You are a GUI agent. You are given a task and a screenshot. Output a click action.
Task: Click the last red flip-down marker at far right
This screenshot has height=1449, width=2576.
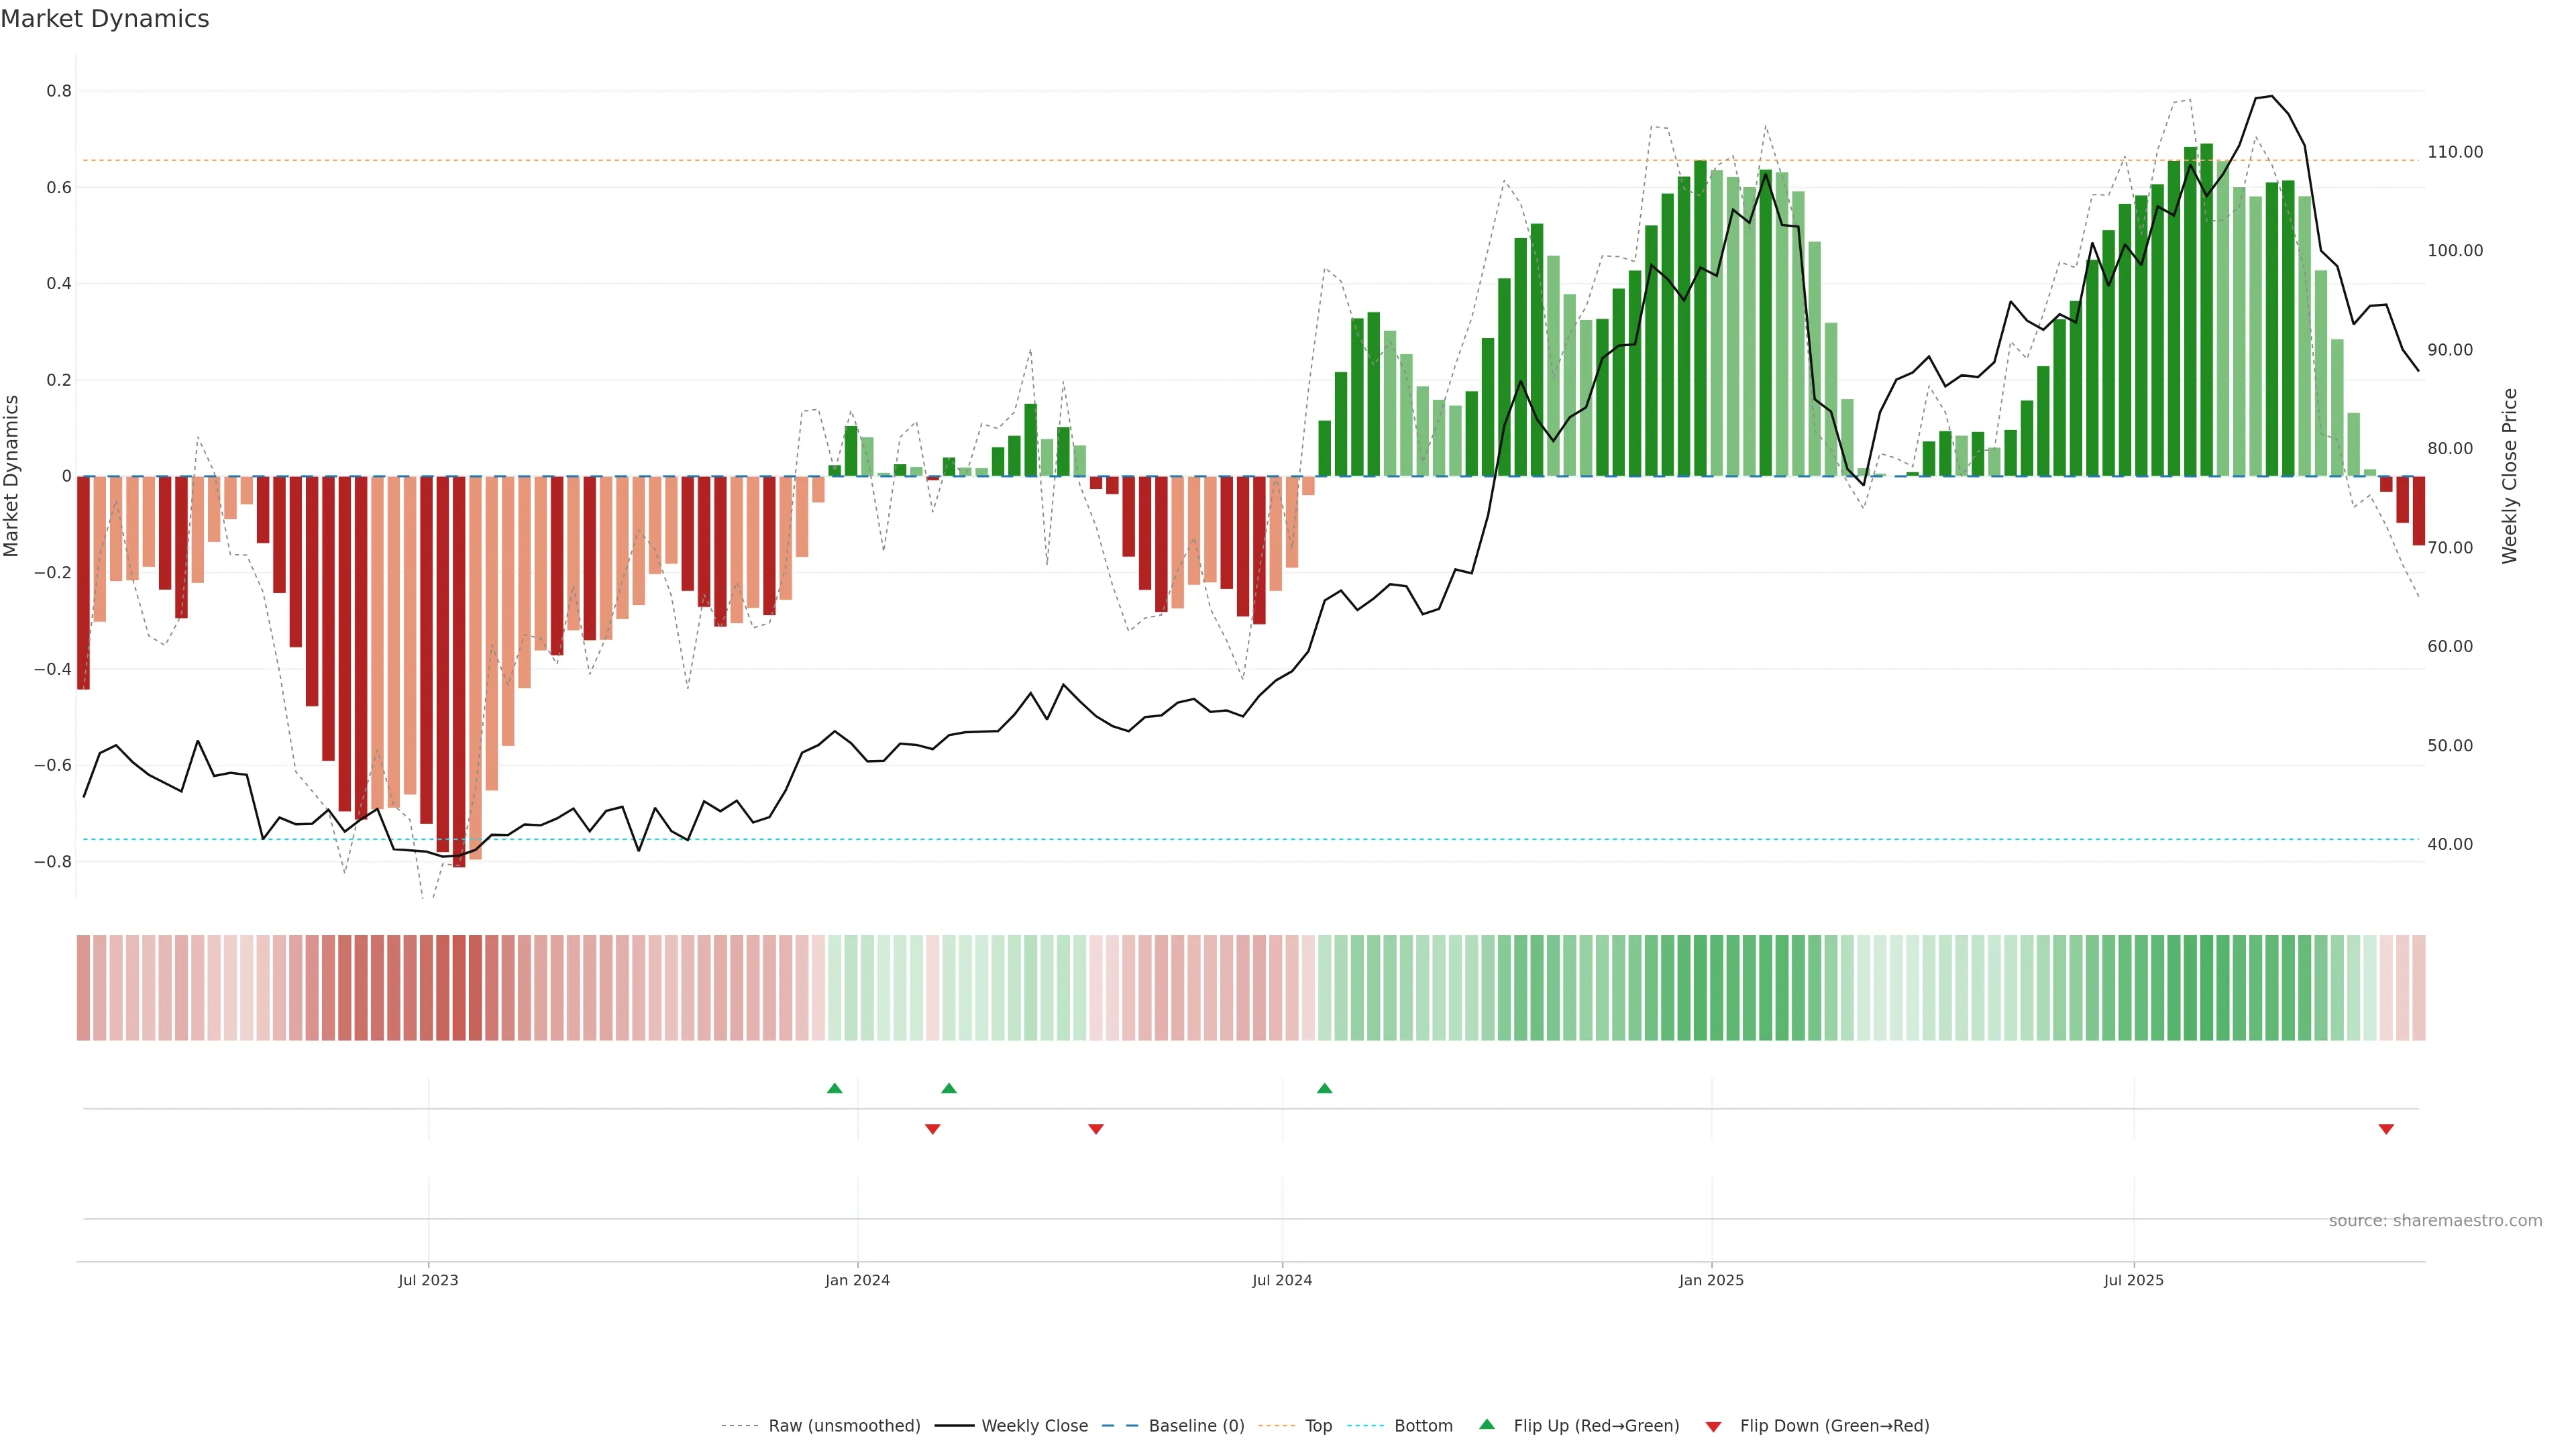(x=2386, y=1129)
